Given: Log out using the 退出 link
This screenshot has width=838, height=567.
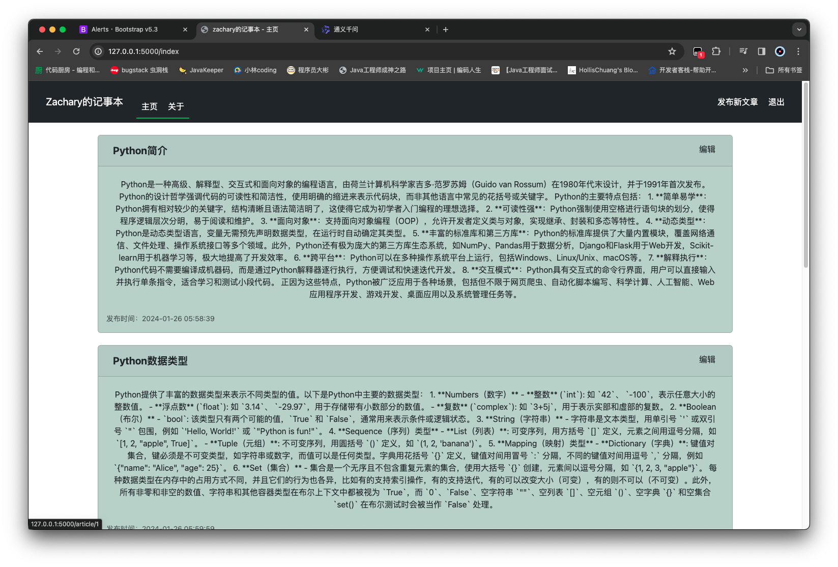Looking at the screenshot, I should [776, 102].
